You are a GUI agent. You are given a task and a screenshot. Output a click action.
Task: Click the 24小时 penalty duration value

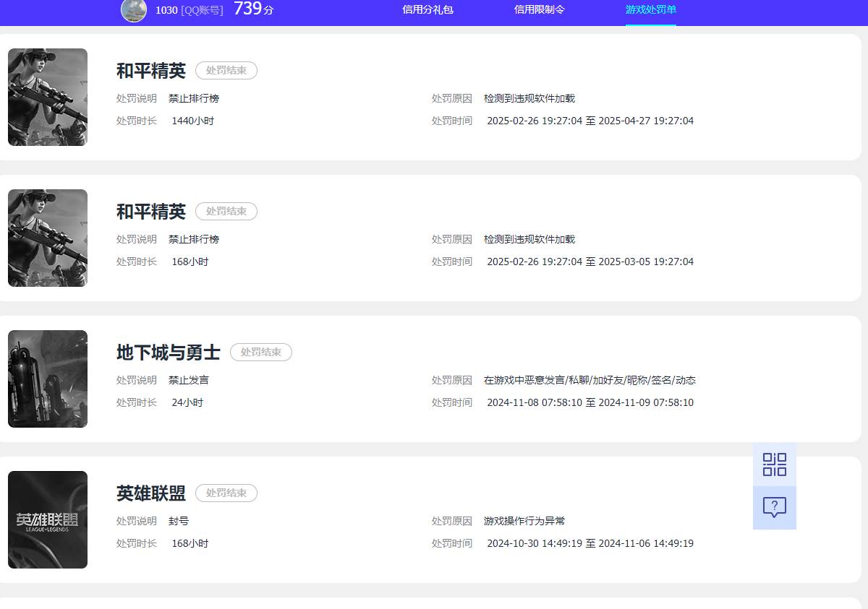coord(187,402)
